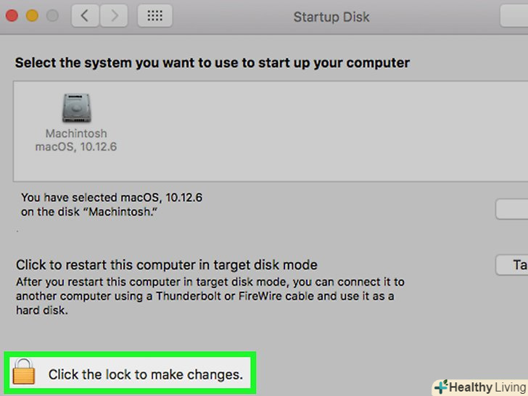This screenshot has width=528, height=396.
Task: Click the Target Disk Mode button
Action: (x=513, y=265)
